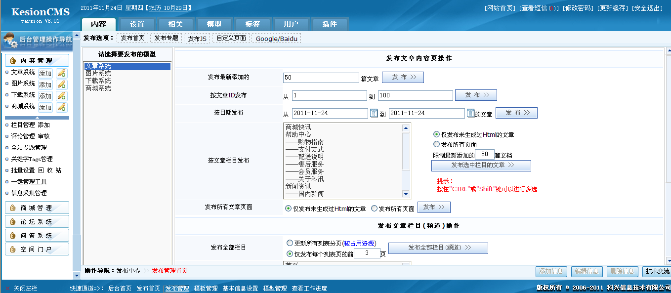
Task: Click the edit pencil icon beside 图片系统
Action: pyautogui.click(x=61, y=84)
